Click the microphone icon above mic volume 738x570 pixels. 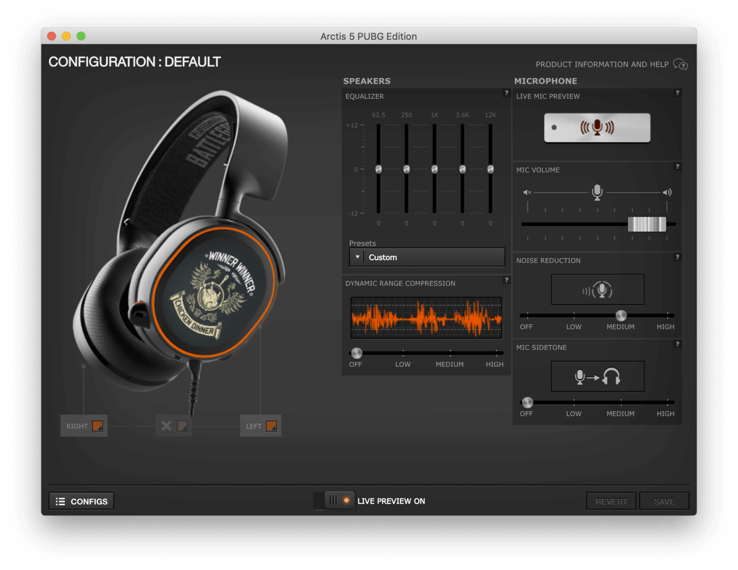click(597, 192)
